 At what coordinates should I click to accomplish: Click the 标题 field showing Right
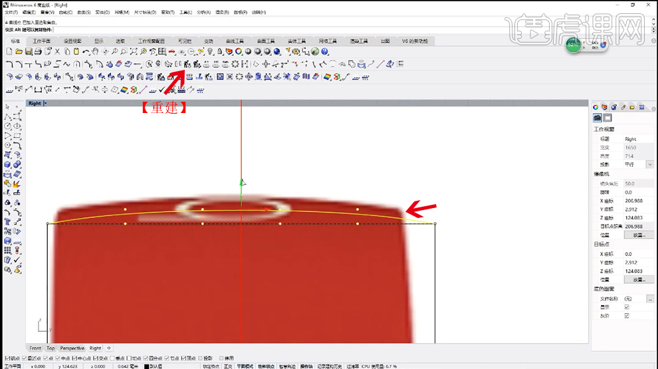[x=638, y=139]
